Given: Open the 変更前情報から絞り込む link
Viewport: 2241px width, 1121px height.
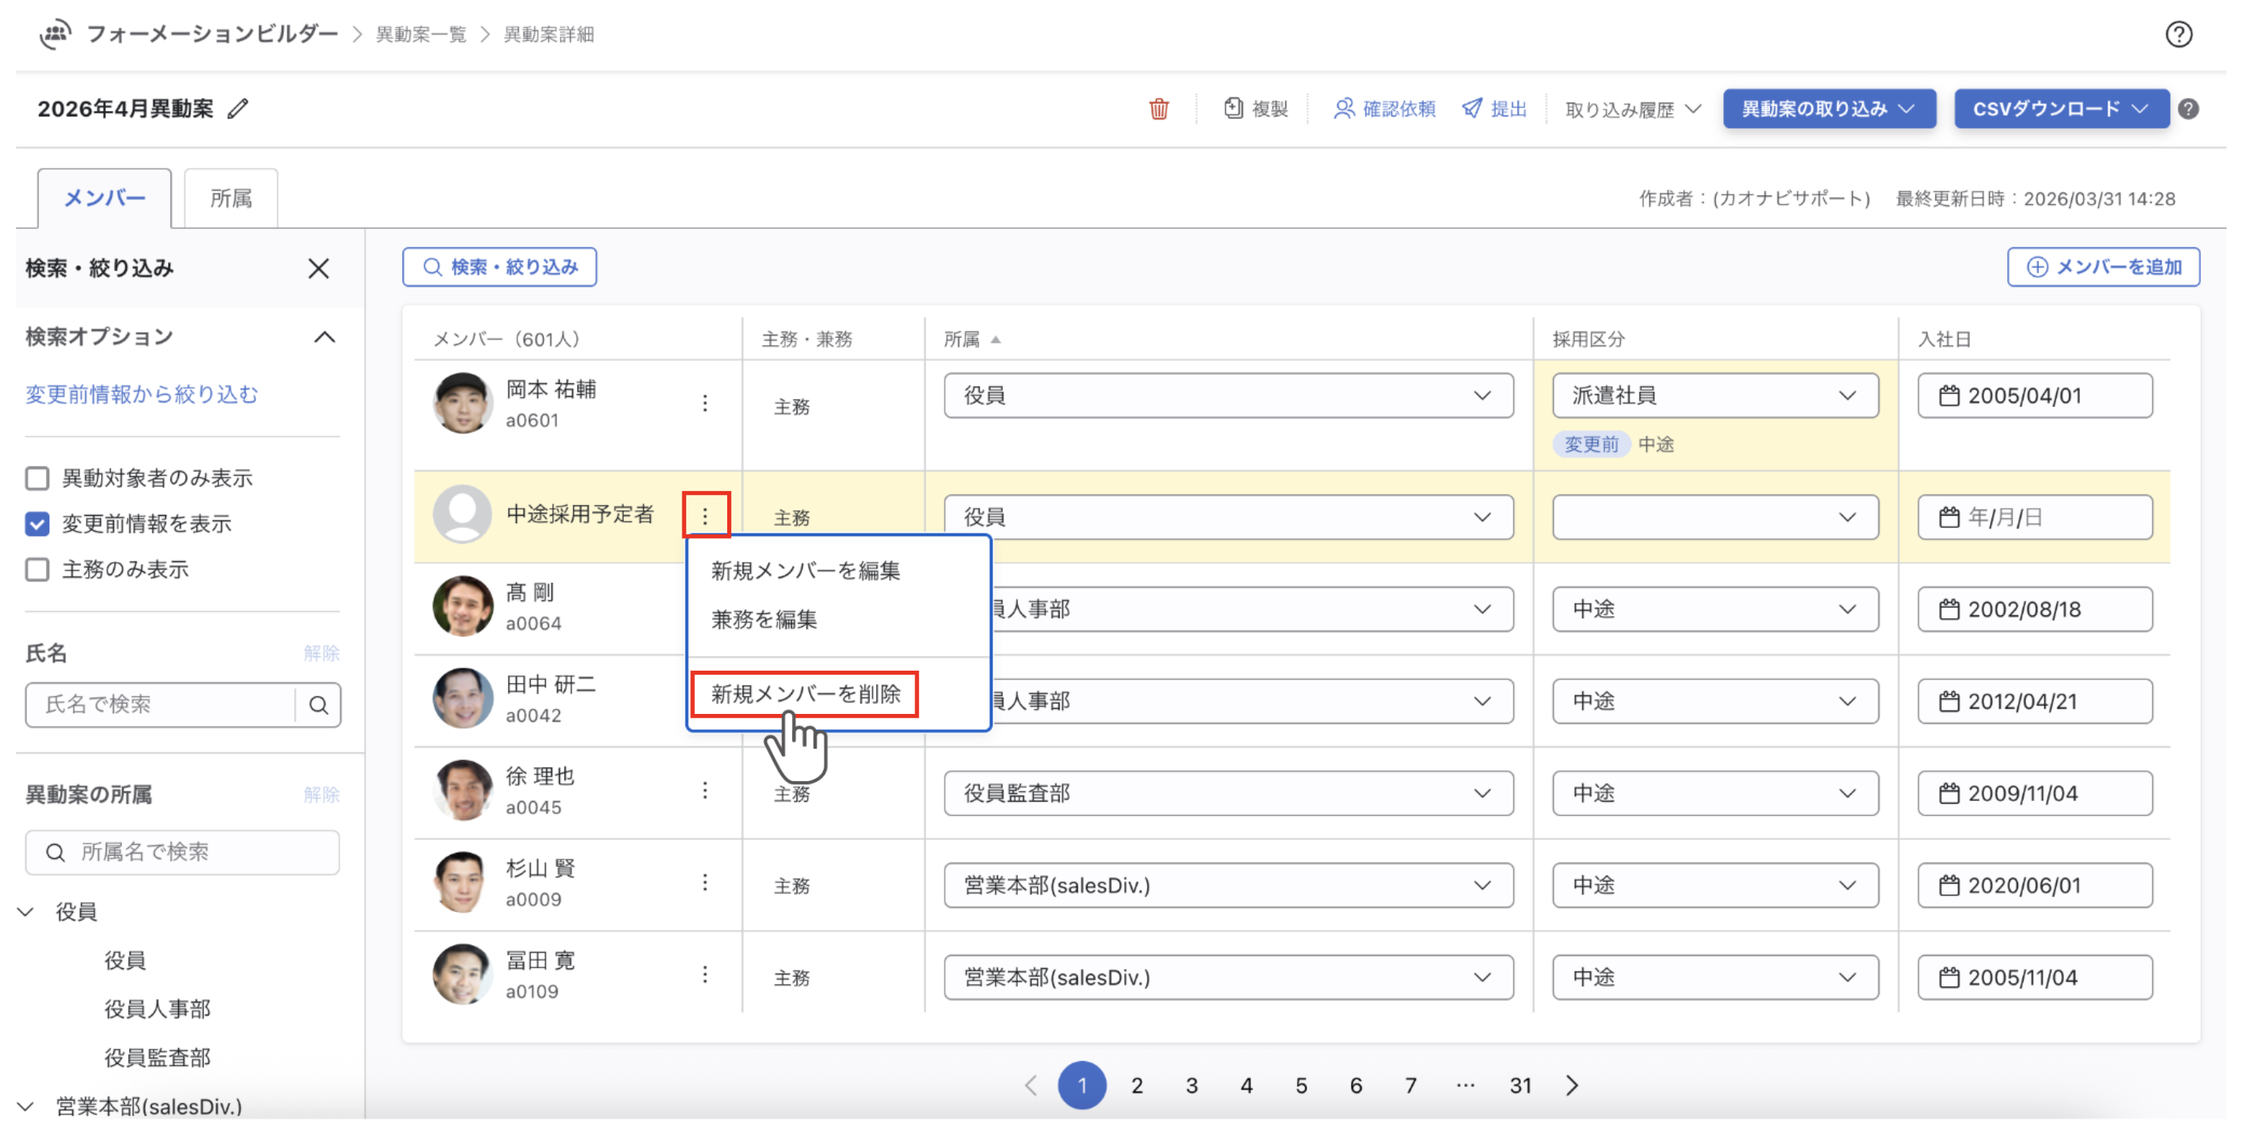Looking at the screenshot, I should 142,394.
